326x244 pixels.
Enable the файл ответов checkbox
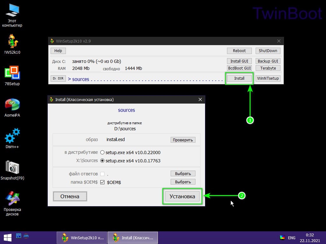[102, 174]
